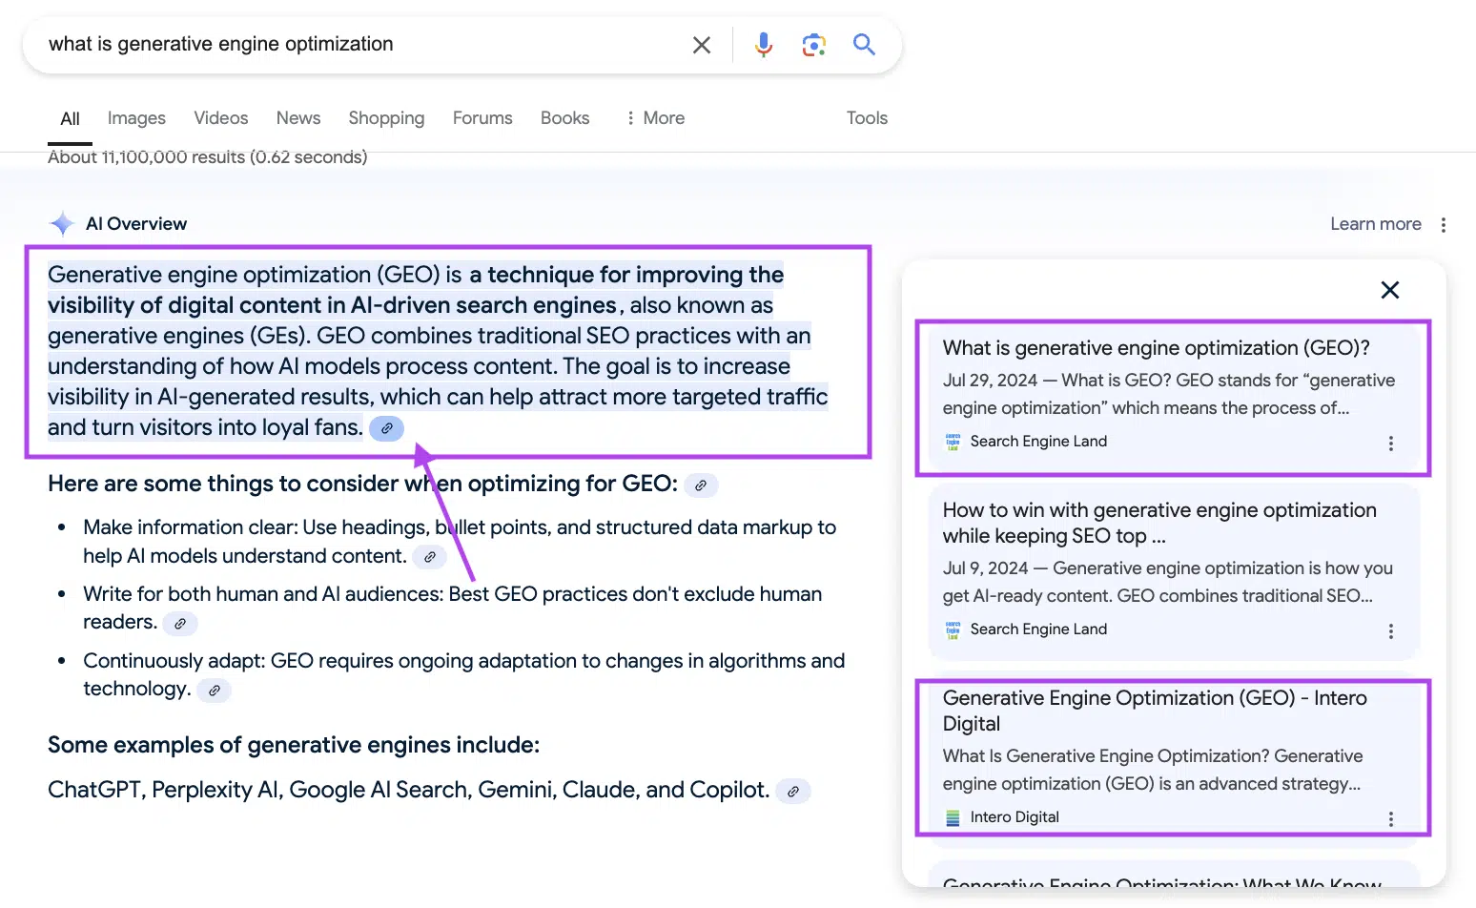The image size is (1476, 908).
Task: Click bullet text 'Continuously adapt'
Action: 174,661
